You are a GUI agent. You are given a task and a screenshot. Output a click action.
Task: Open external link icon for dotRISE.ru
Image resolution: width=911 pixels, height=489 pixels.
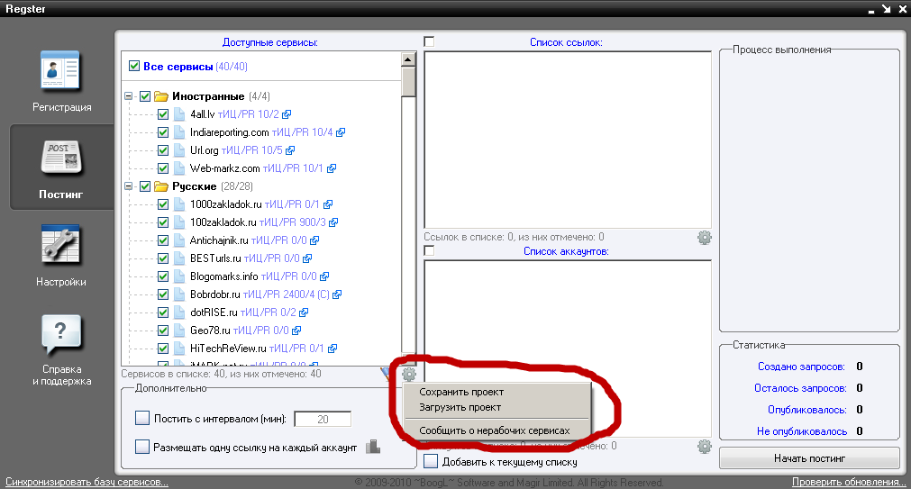(x=304, y=312)
